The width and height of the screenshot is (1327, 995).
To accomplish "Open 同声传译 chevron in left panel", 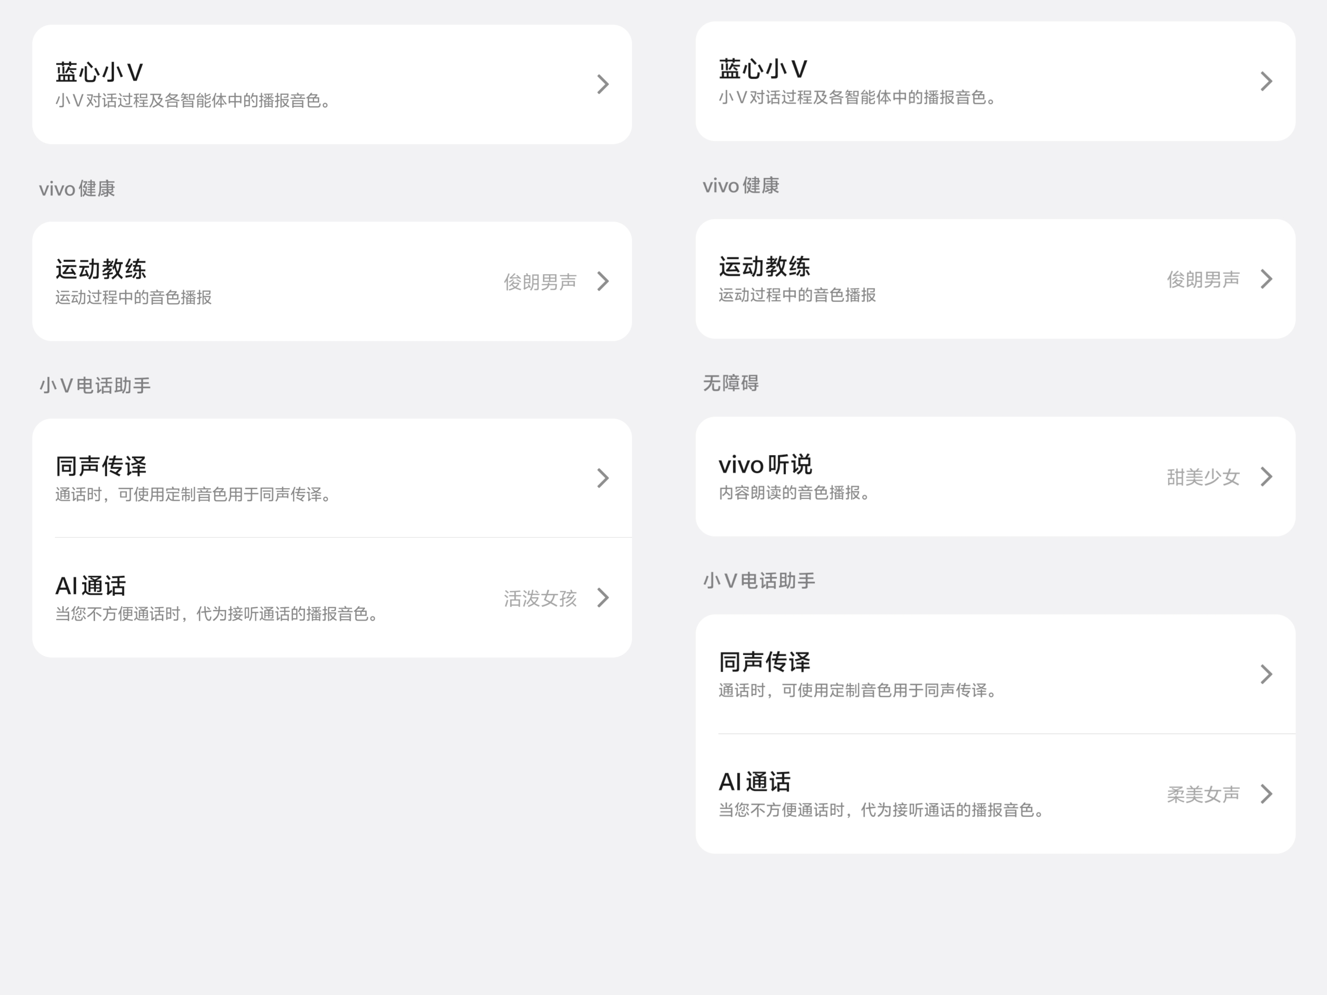I will coord(603,478).
